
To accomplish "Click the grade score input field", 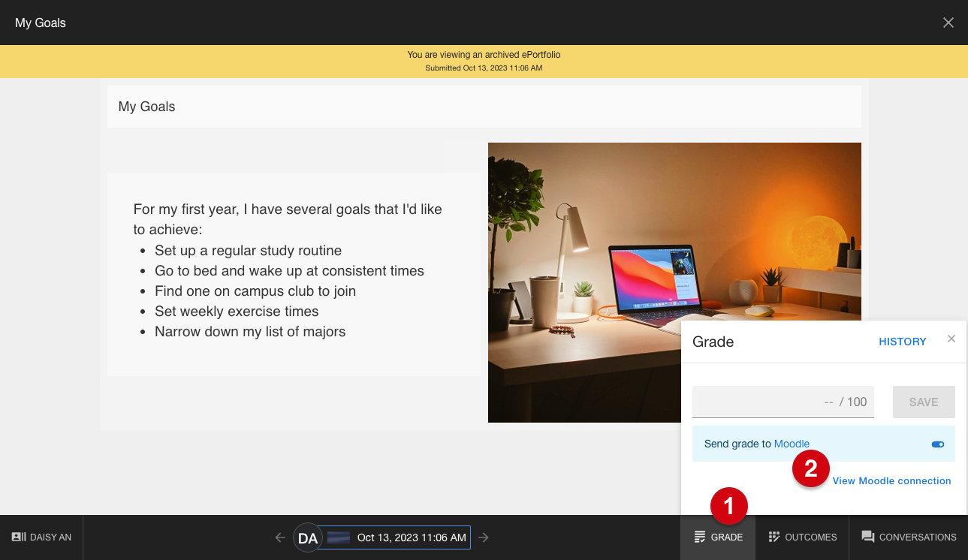I will click(x=783, y=402).
